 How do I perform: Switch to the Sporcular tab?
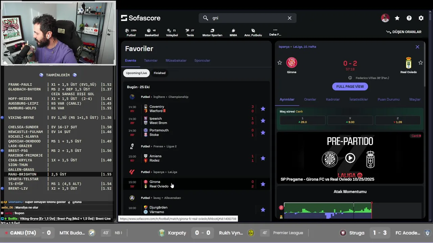202,60
